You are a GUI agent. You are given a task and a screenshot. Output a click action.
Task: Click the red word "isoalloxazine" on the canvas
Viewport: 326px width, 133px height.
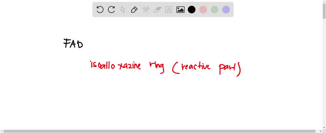[115, 66]
